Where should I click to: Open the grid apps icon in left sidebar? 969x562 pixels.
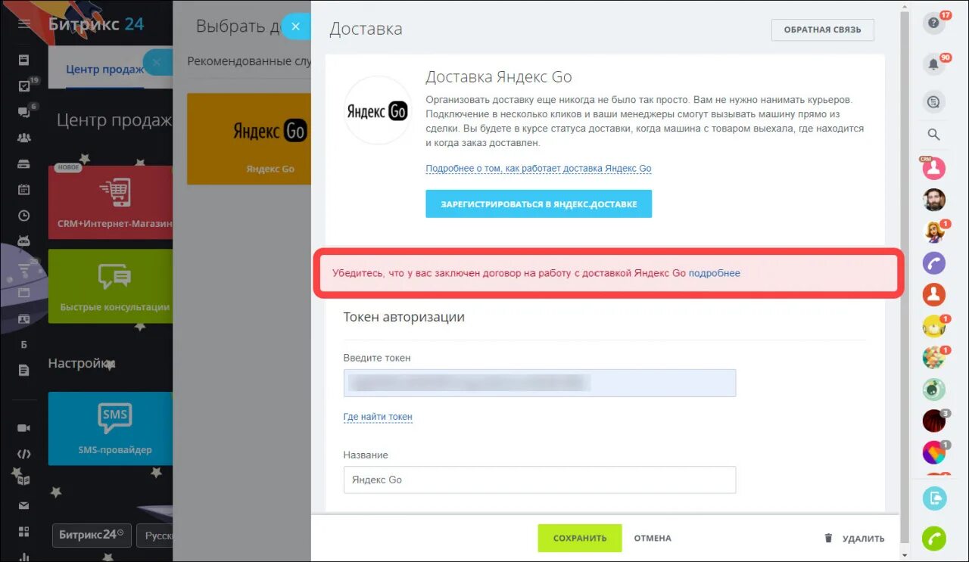coord(24,531)
